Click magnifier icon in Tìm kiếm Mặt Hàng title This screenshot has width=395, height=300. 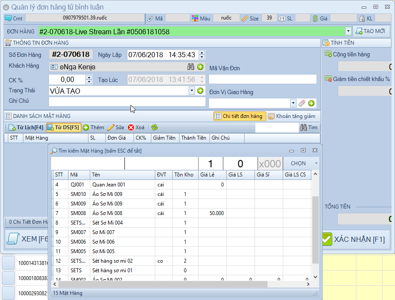click(54, 150)
